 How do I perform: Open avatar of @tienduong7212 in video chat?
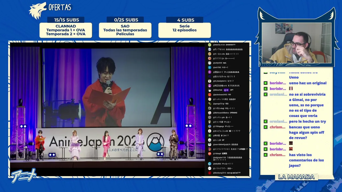tap(210, 173)
